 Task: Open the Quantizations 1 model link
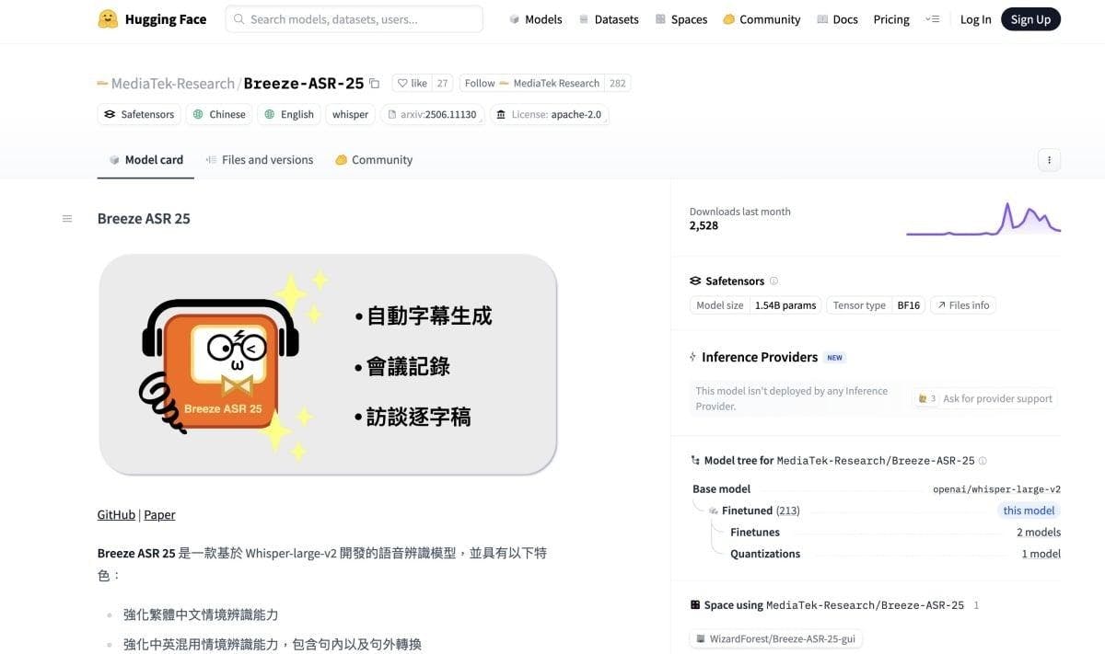[1041, 554]
